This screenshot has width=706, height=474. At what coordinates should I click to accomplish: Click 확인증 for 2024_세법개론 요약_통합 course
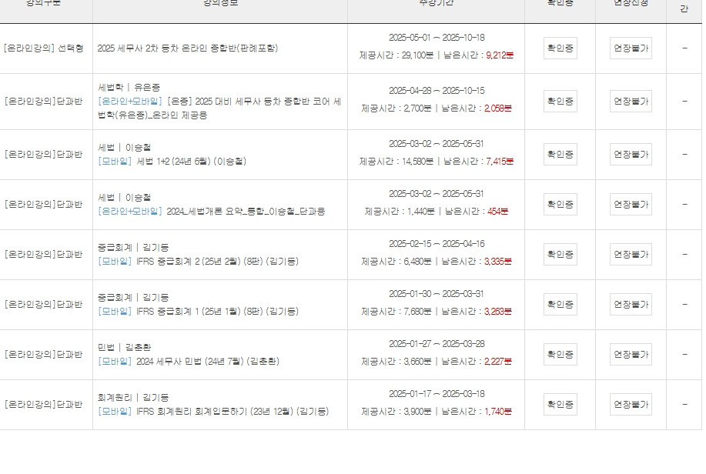tap(560, 204)
